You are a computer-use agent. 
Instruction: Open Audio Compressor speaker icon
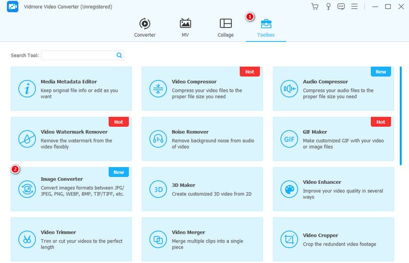288,88
